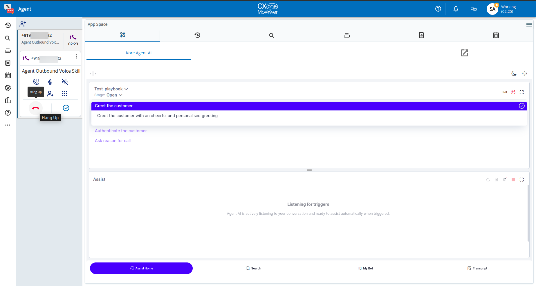Toggle dark mode moon icon
The width and height of the screenshot is (536, 286).
click(514, 74)
